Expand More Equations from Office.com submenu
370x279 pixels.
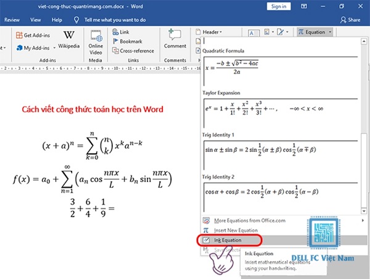point(361,220)
